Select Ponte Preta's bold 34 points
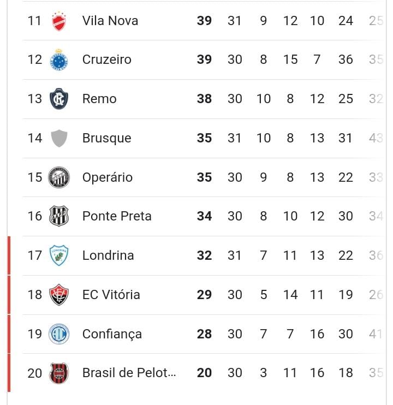The height and width of the screenshot is (405, 393). click(x=204, y=216)
